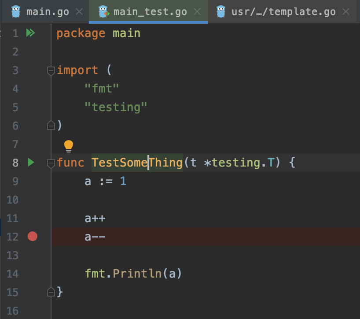Close the main.go tab

point(79,11)
